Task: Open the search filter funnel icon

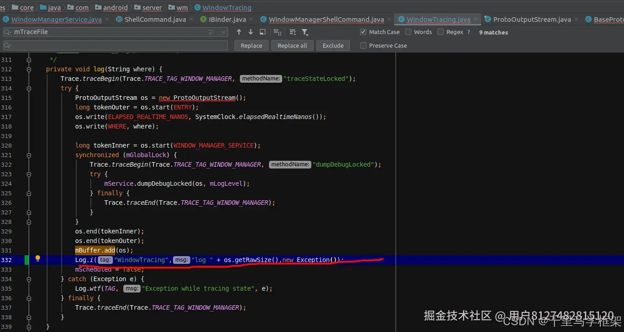Action: (305, 32)
